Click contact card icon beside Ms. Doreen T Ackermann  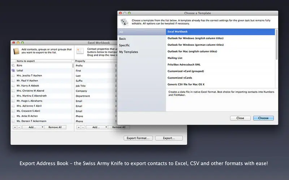pos(13,121)
